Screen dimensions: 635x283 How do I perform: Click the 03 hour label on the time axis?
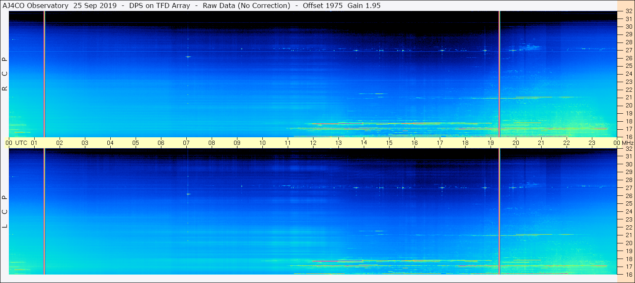tap(85, 143)
